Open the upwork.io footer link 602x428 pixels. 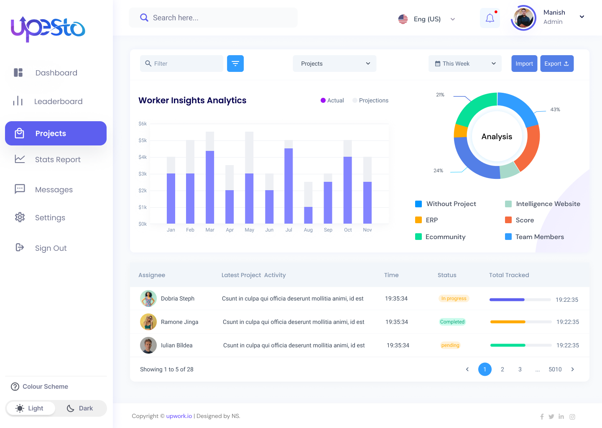(179, 416)
